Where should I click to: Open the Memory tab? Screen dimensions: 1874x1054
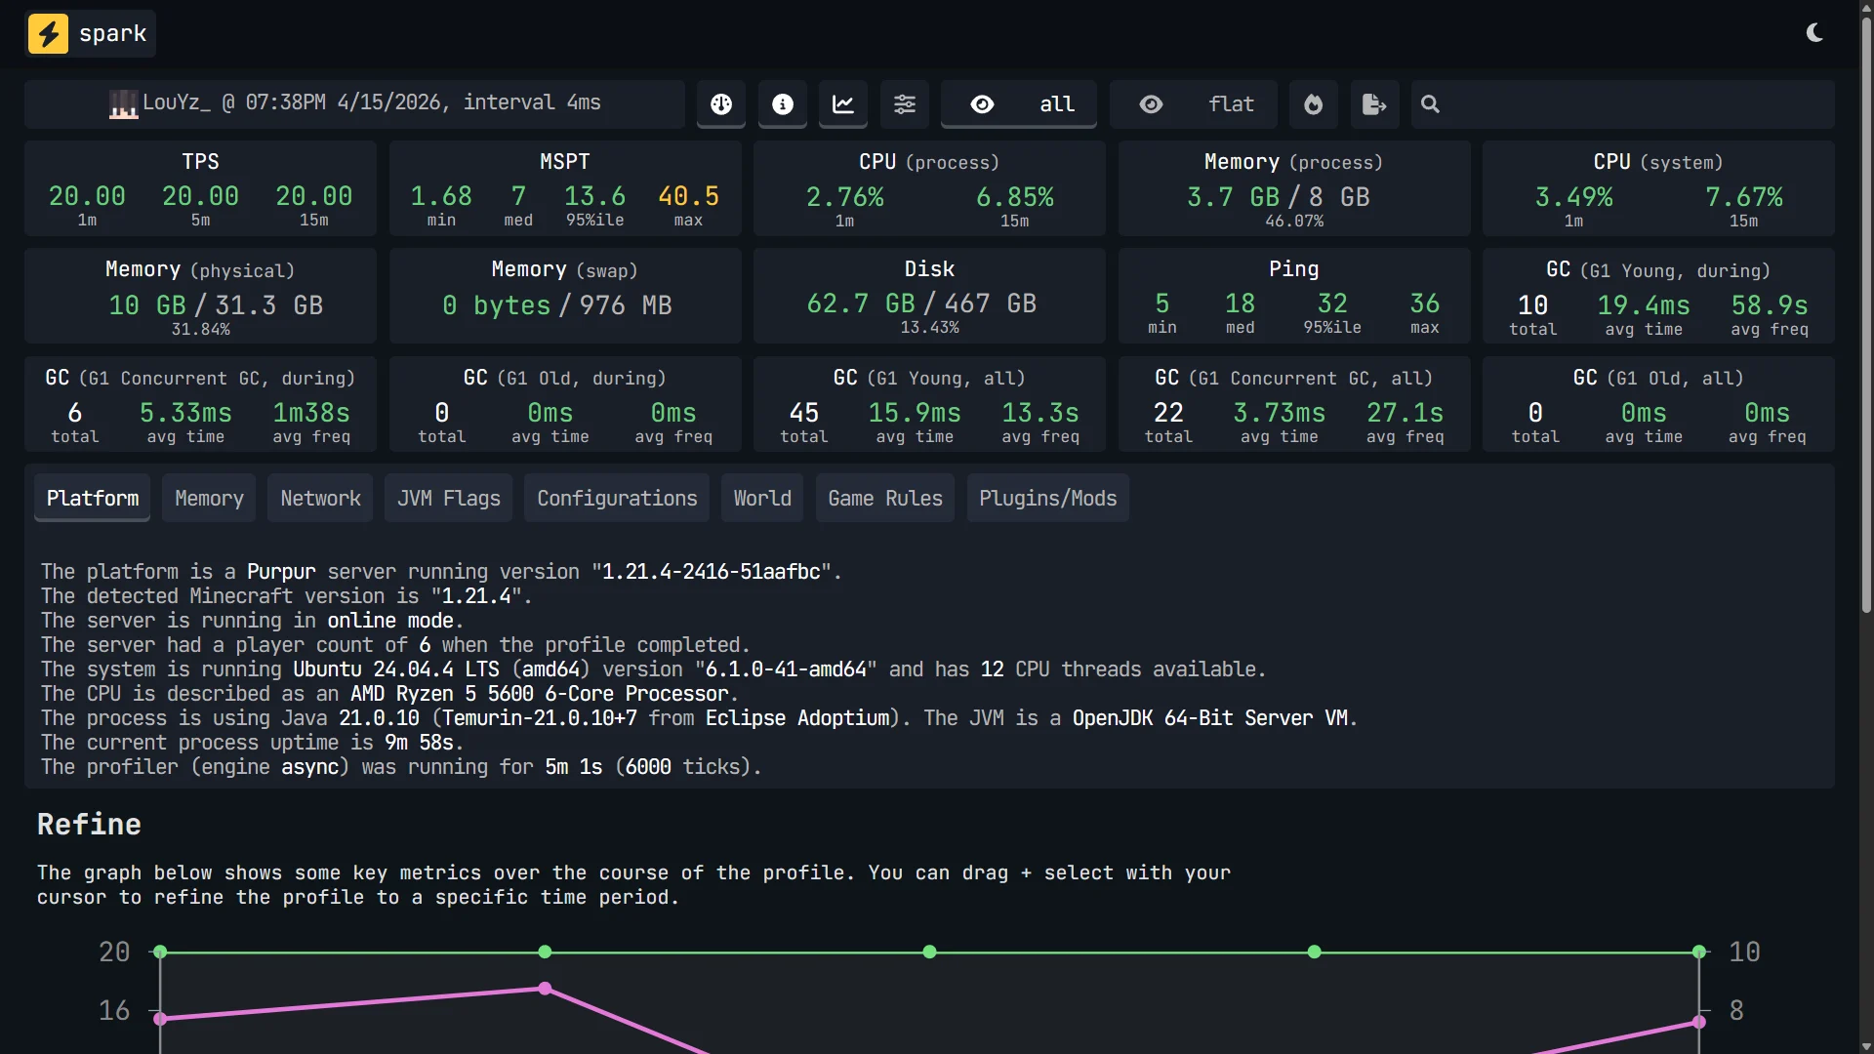209,499
